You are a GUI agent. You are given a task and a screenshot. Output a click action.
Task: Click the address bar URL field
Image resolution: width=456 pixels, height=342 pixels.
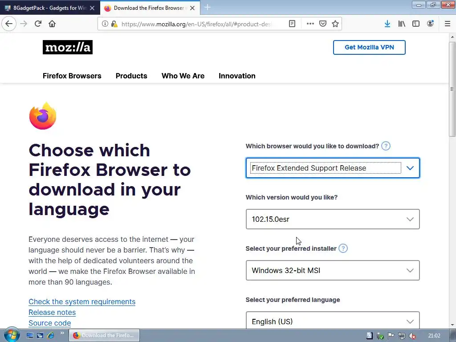coord(196,24)
